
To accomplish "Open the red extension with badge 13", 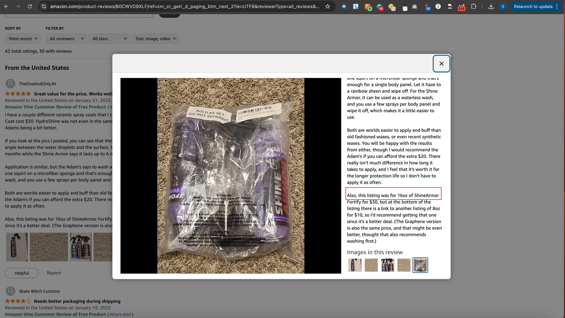I will (x=427, y=7).
